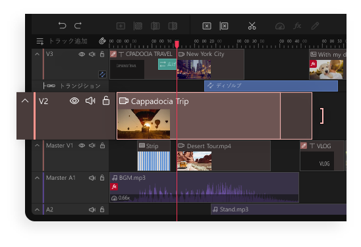Click the トラック追加 add track button
The image size is (361, 247).
(68, 41)
